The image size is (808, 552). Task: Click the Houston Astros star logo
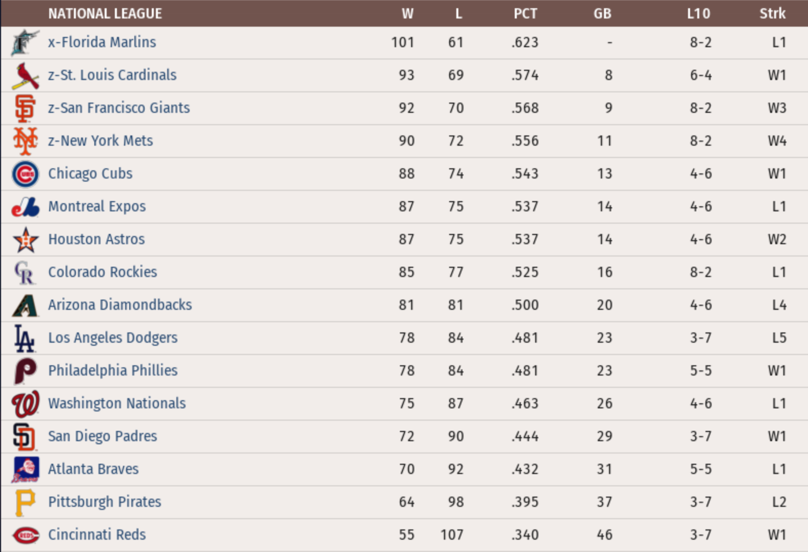(x=25, y=240)
